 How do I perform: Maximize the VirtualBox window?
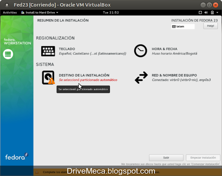209,5
